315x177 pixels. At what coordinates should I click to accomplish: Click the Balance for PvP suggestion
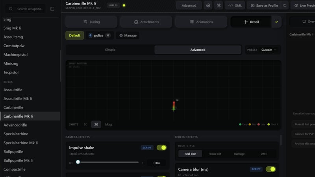click(304, 134)
